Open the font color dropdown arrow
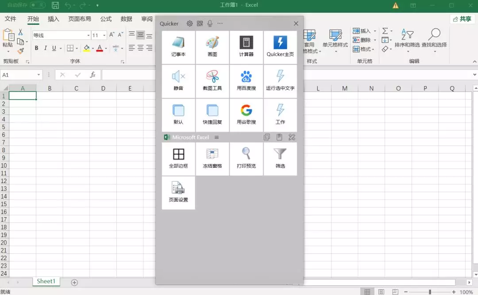Screen dimensions: 478x295 click(x=106, y=48)
